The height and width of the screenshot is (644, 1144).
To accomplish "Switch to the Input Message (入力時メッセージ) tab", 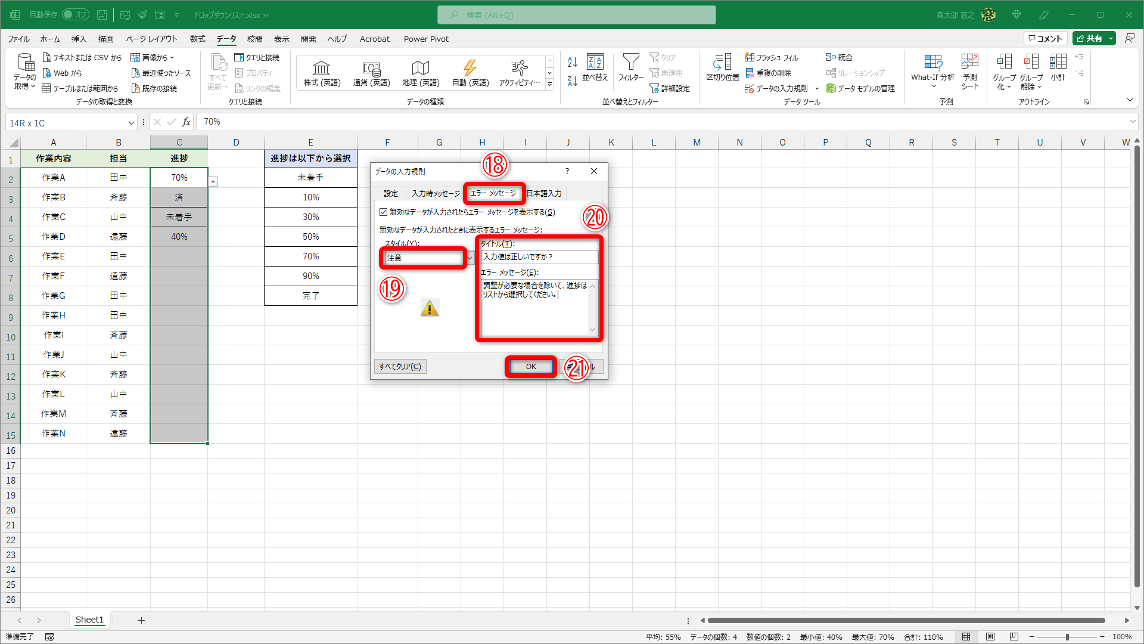I will (x=436, y=193).
